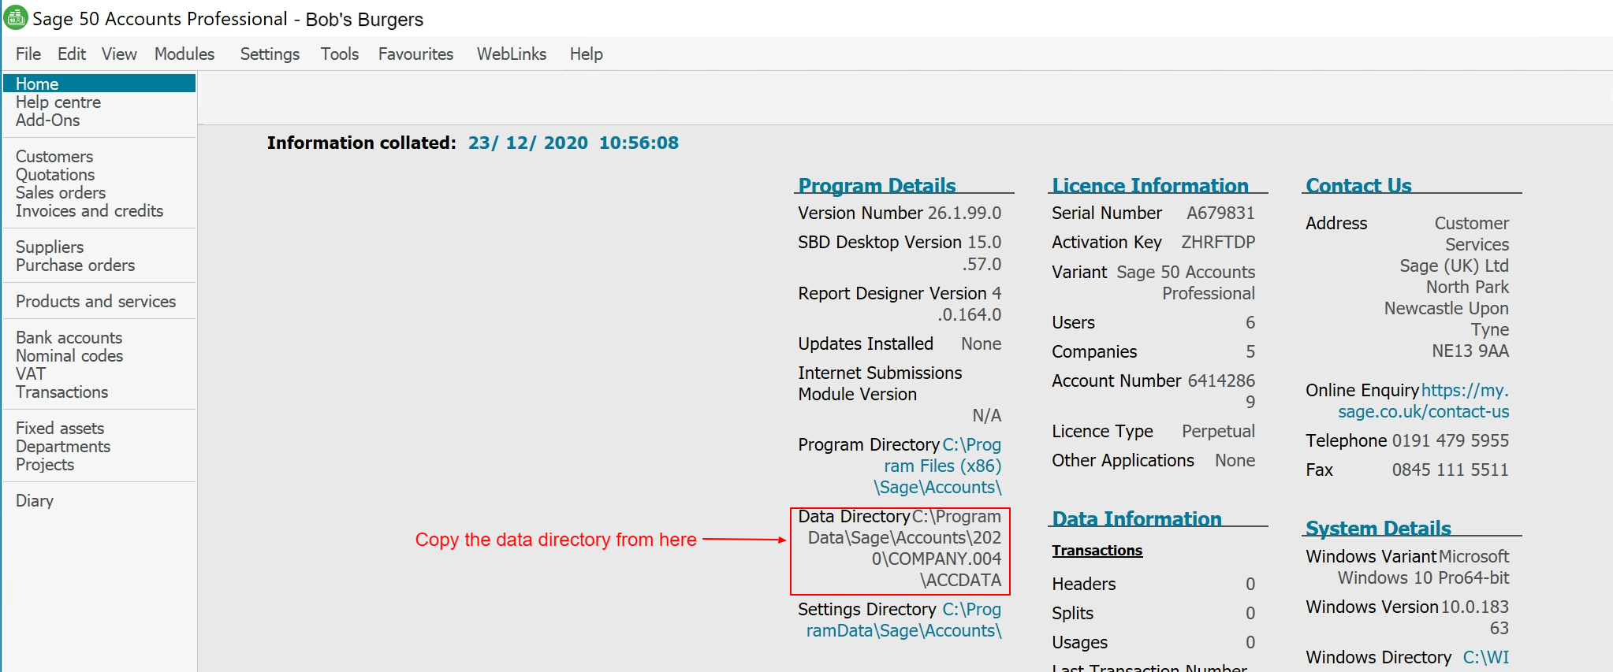Go to Customers in the sidebar
The height and width of the screenshot is (672, 1613).
click(x=54, y=157)
